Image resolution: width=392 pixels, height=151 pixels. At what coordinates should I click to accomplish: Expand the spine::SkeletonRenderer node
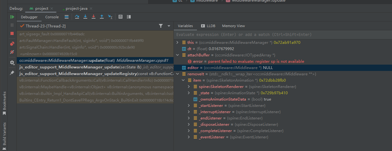click(189, 86)
